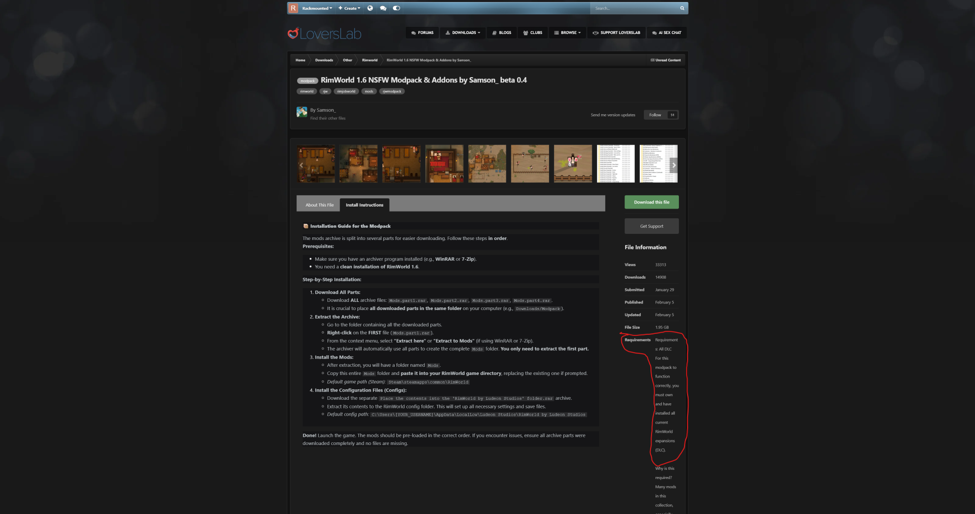Open the Forums menu item
Viewport: 975px width, 514px height.
pyautogui.click(x=422, y=32)
